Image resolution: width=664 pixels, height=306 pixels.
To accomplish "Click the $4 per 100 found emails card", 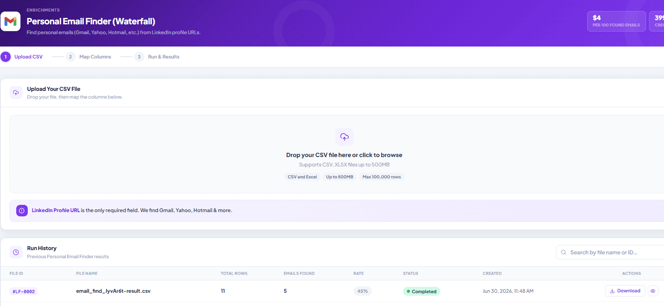I will 617,21.
